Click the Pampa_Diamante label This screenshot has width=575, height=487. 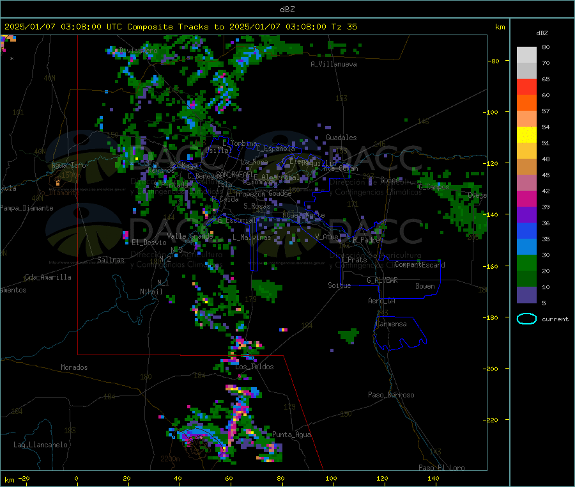[27, 208]
